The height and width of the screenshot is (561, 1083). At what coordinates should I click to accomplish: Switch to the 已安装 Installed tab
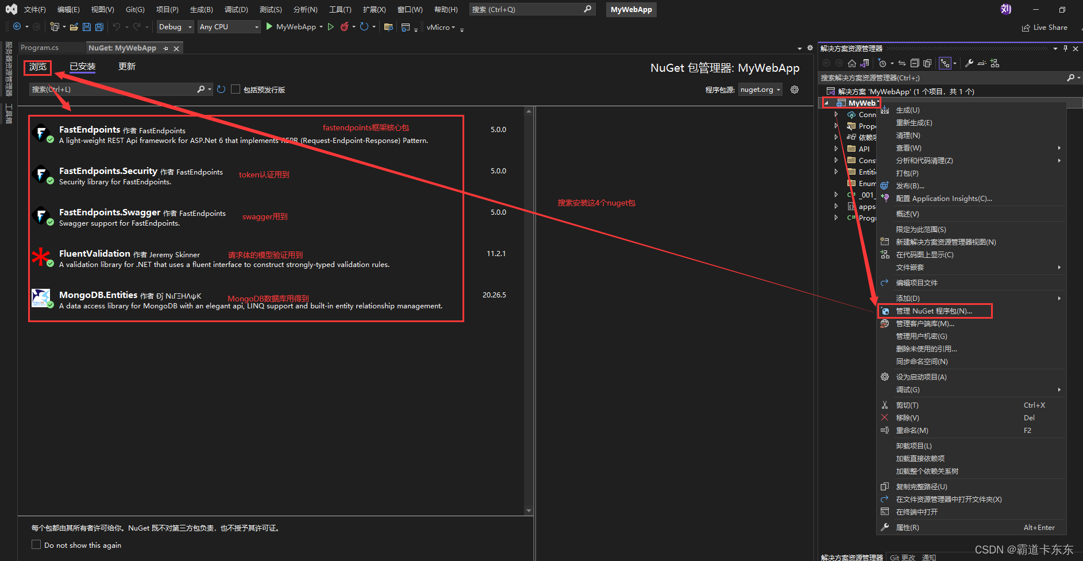coord(83,67)
